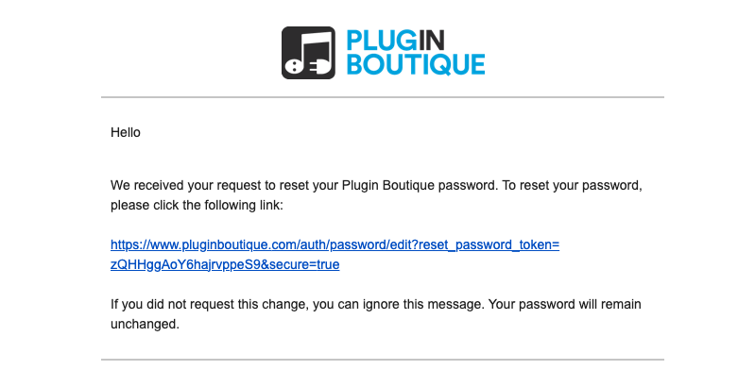Image resolution: width=738 pixels, height=387 pixels.
Task: Click "secure=true" at the link's end
Action: coord(302,265)
